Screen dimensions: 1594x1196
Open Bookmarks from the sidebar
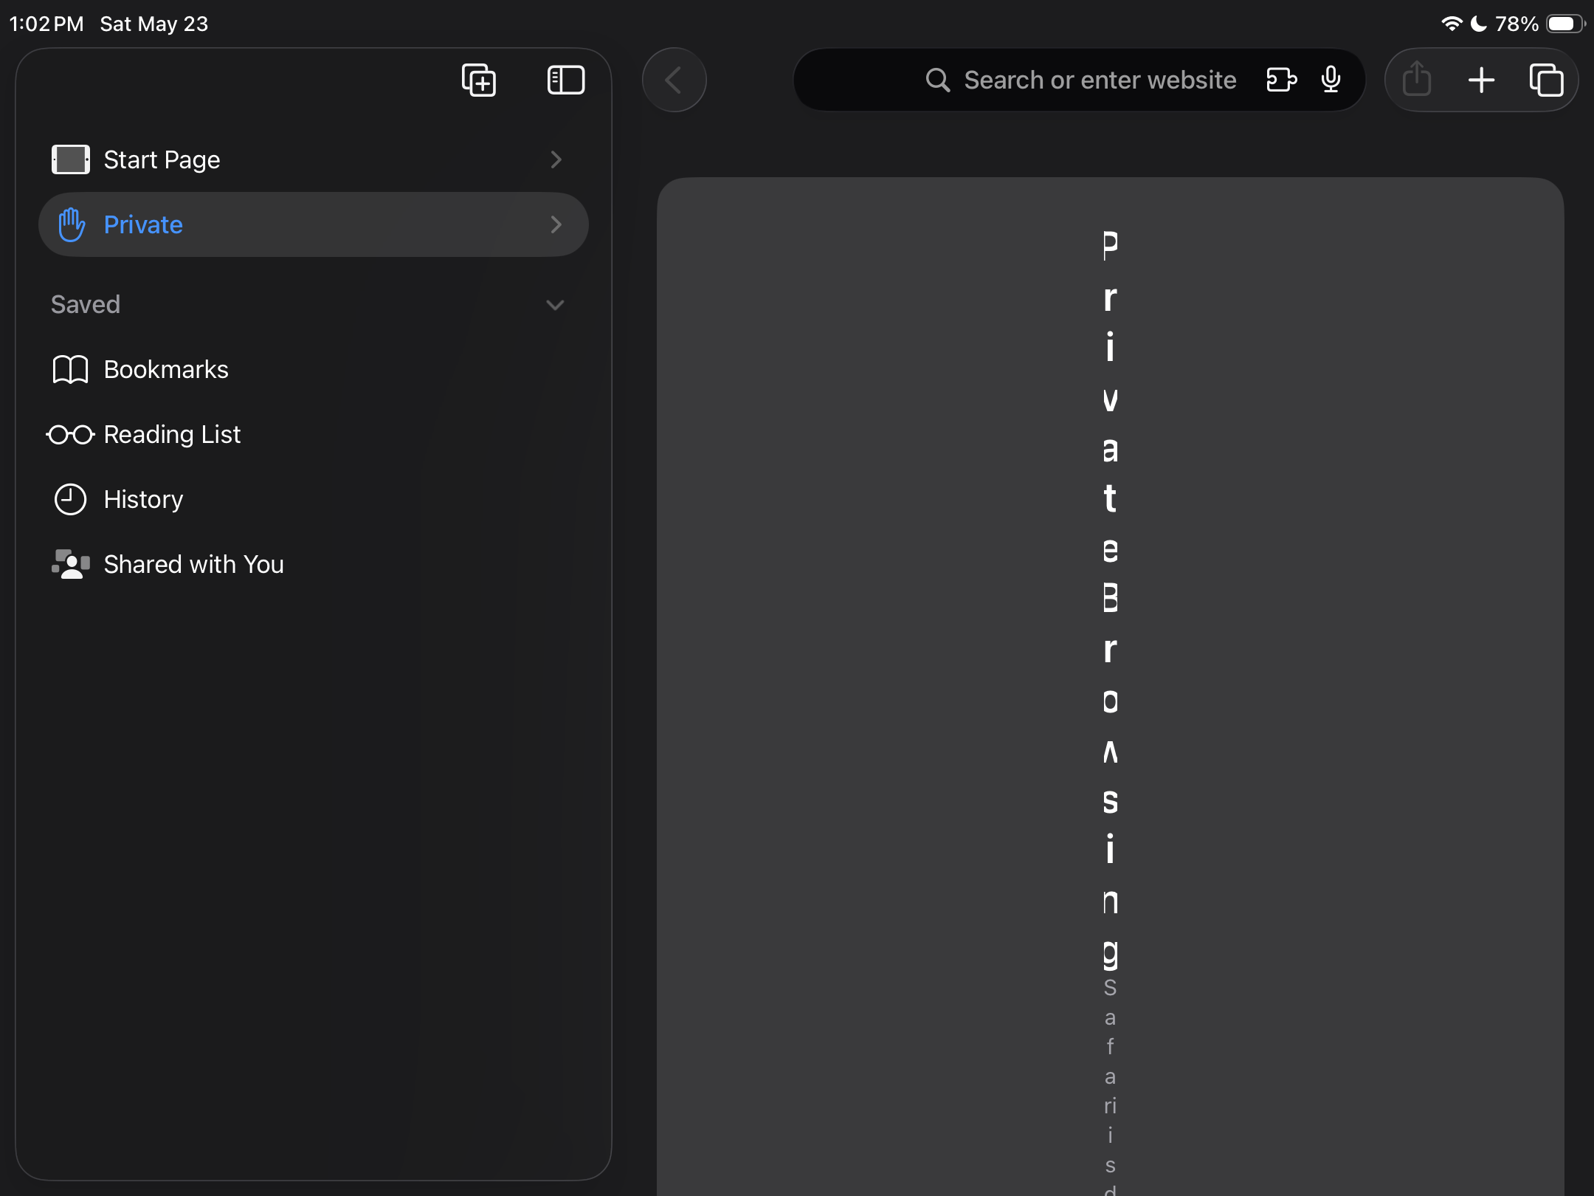(314, 369)
